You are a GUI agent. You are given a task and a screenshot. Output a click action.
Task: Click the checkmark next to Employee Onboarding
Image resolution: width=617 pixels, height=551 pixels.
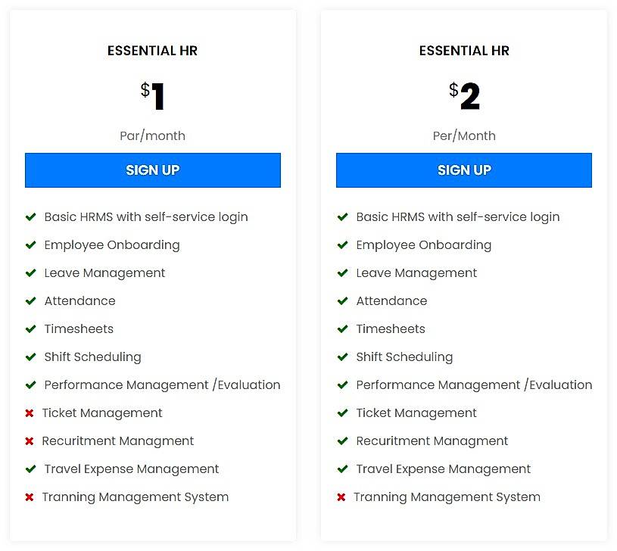[x=30, y=245]
